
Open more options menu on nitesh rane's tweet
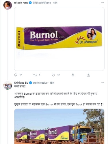(103, 3)
